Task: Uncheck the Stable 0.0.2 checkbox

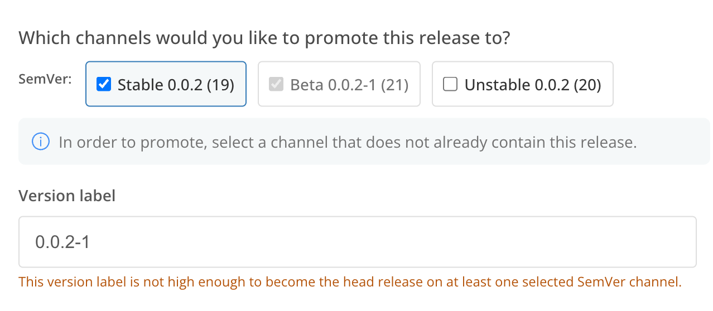Action: 104,84
